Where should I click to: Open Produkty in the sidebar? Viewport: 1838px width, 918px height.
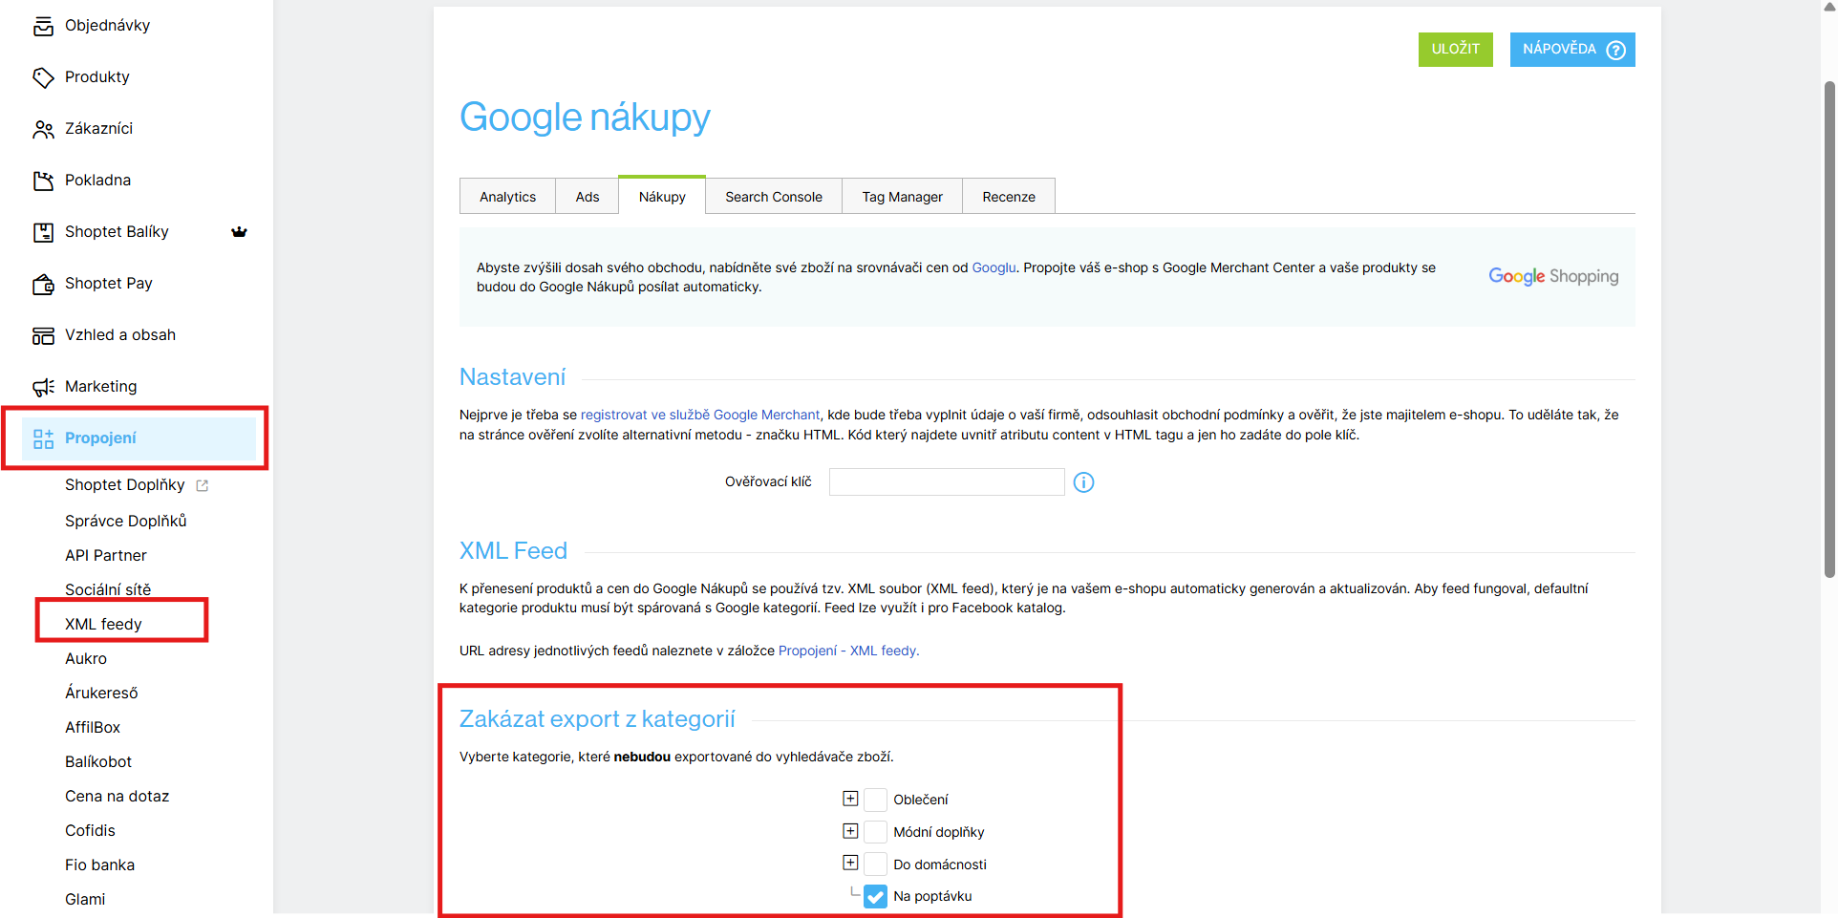coord(97,77)
